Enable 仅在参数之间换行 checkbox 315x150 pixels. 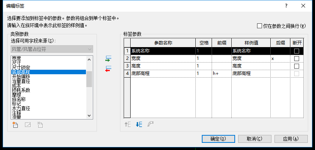click(260, 26)
